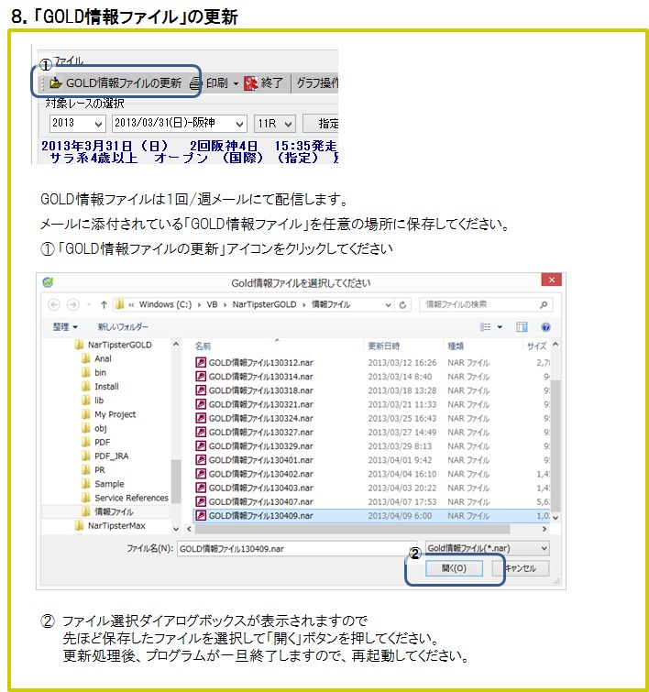
Task: Close the Gold情報ファイル selection dialog
Action: click(552, 280)
